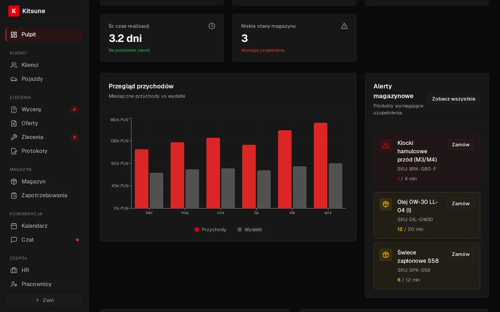Screen dimensions: 500x312
Task: Click the '3.2 dni' value
Action: (125, 38)
